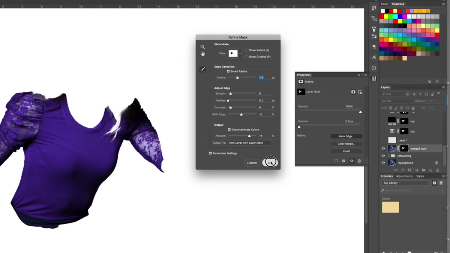Click the layer styles fx icon
This screenshot has height=253, width=450.
tap(402, 170)
